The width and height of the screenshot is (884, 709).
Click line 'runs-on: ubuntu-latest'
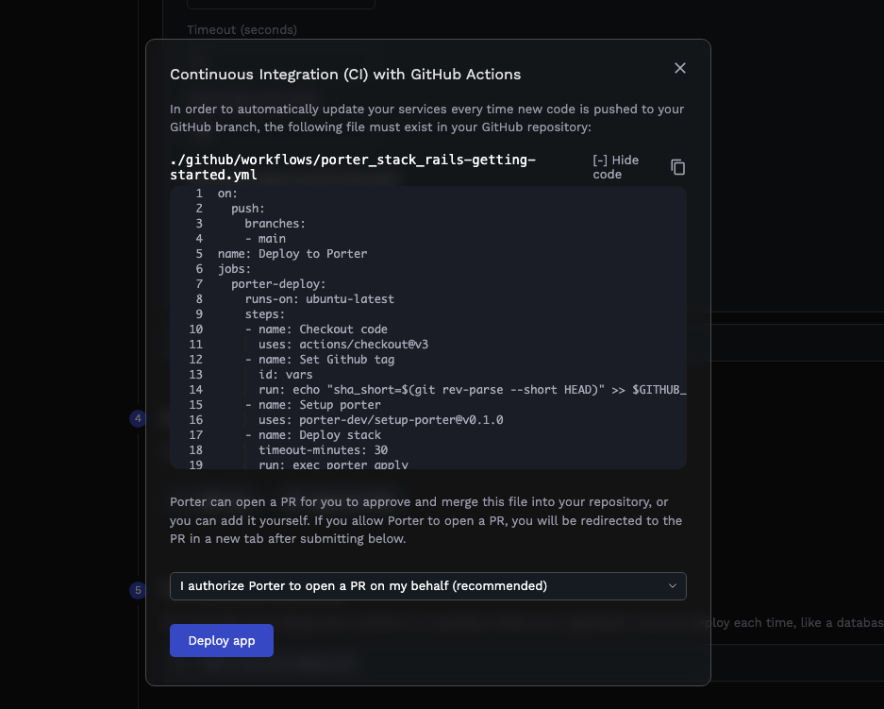point(320,299)
